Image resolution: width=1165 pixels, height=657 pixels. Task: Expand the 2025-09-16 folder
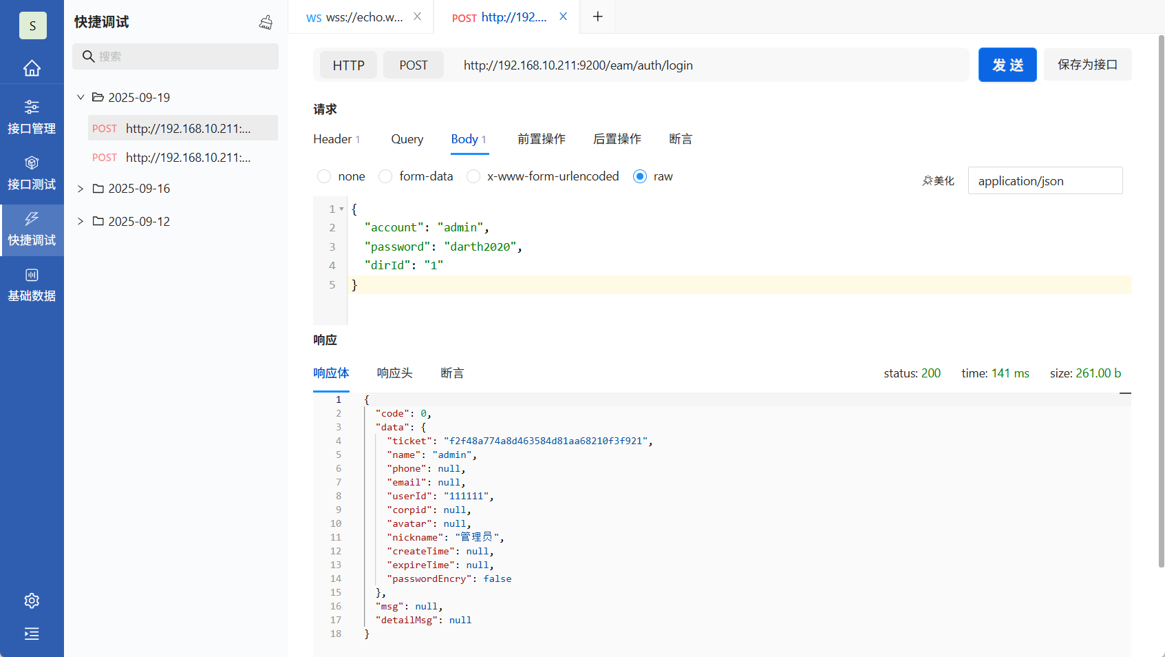pos(81,189)
